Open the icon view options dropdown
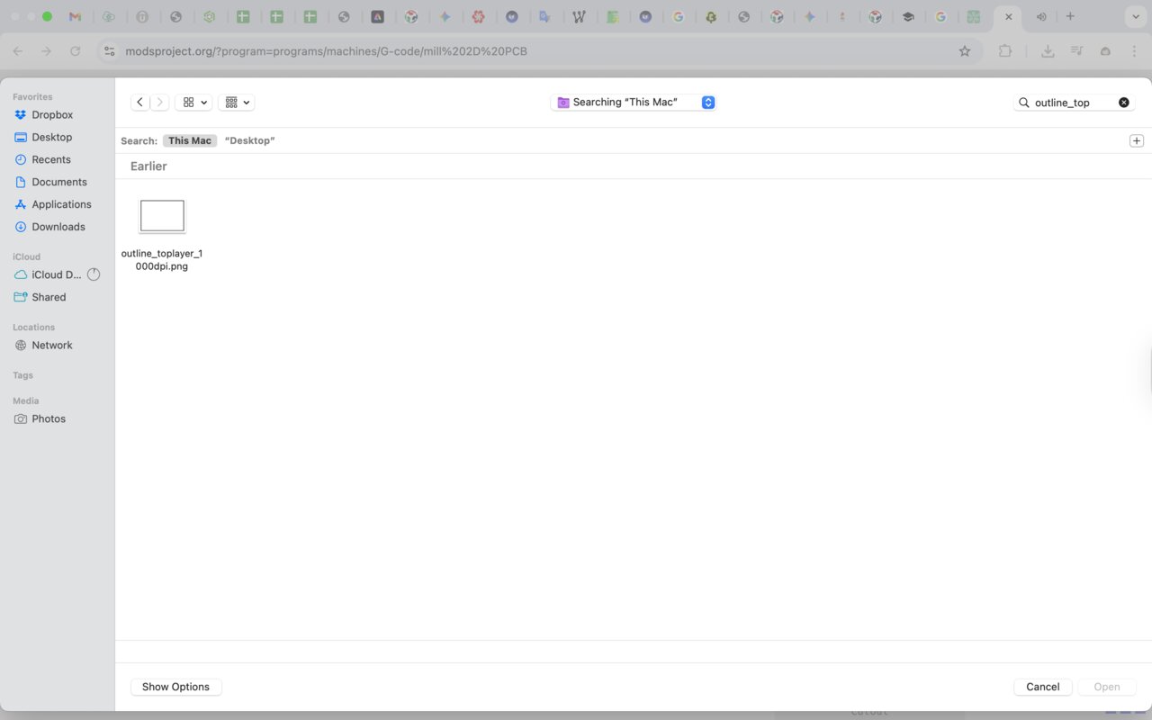 (x=193, y=103)
